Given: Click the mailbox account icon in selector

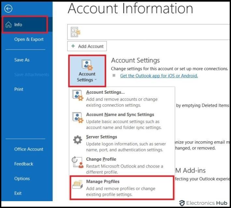Looking at the screenshot, I should [75, 32].
